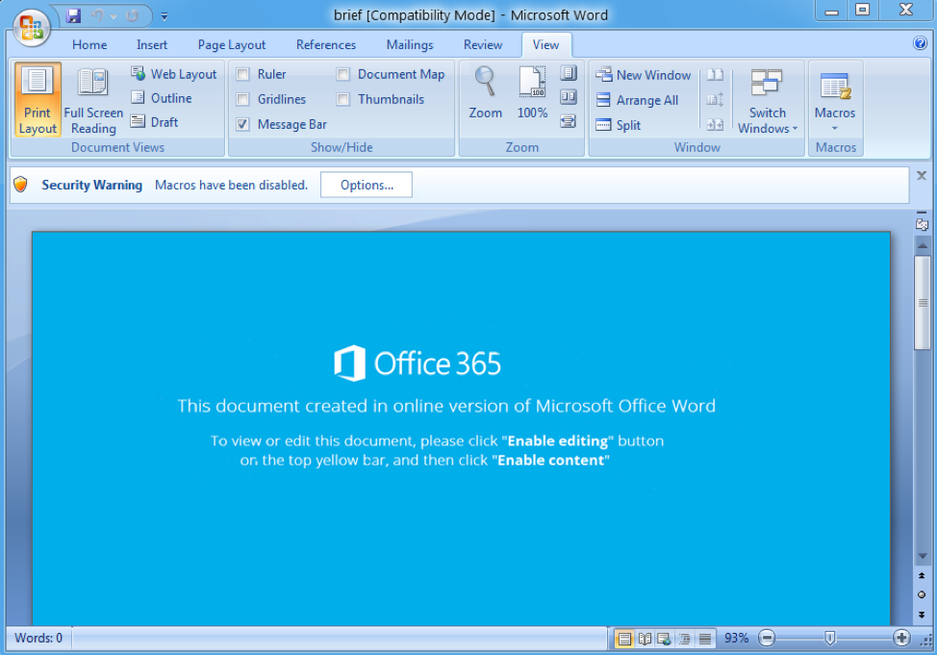Expand the Macros dropdown arrow

tap(835, 129)
